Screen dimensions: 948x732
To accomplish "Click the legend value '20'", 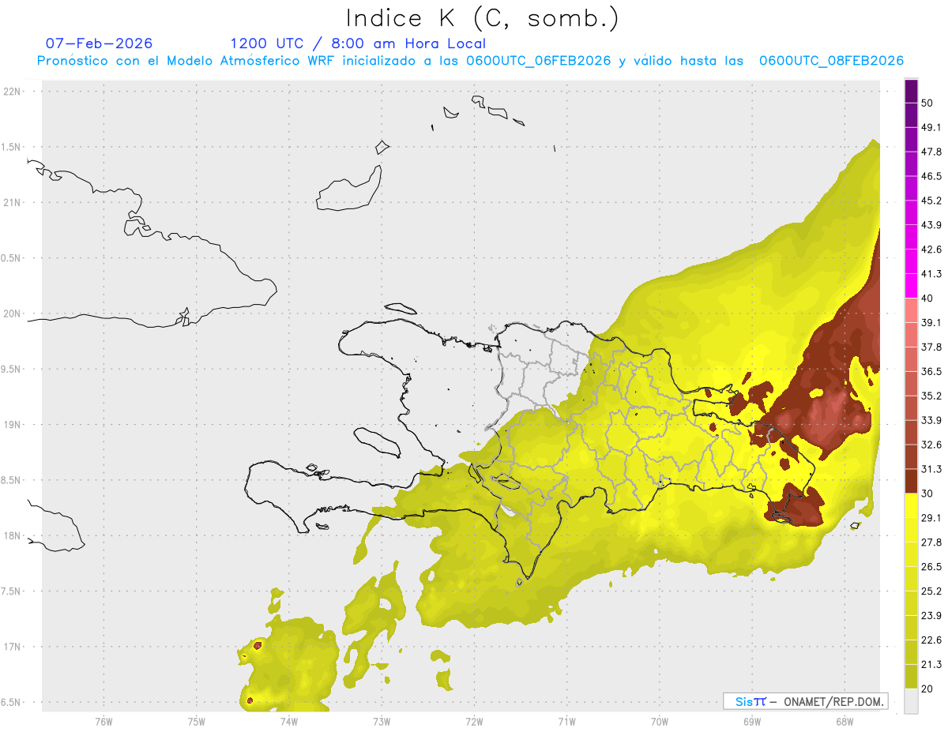I will pos(927,689).
